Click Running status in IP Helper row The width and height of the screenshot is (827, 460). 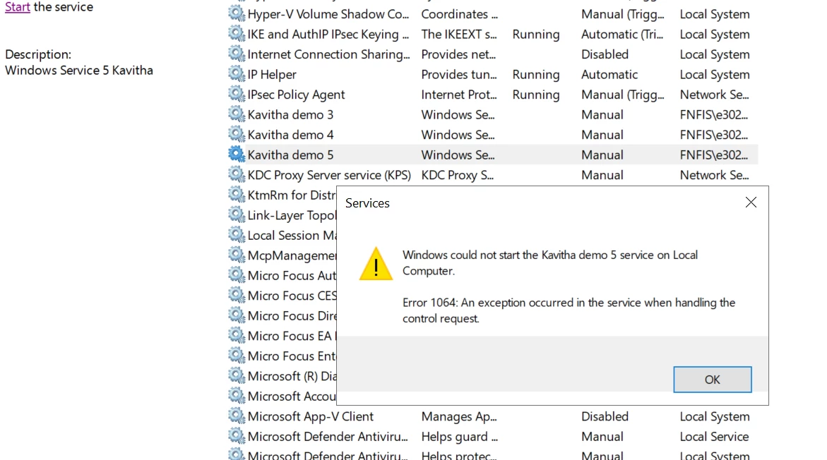tap(536, 74)
